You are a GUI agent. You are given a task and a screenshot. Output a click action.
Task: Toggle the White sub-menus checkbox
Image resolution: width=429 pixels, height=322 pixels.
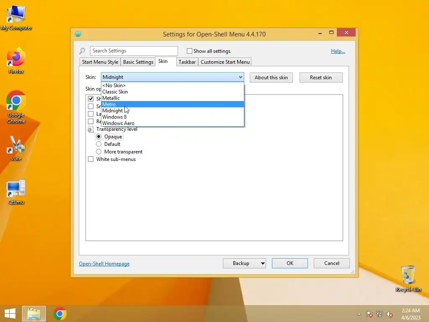(90, 159)
